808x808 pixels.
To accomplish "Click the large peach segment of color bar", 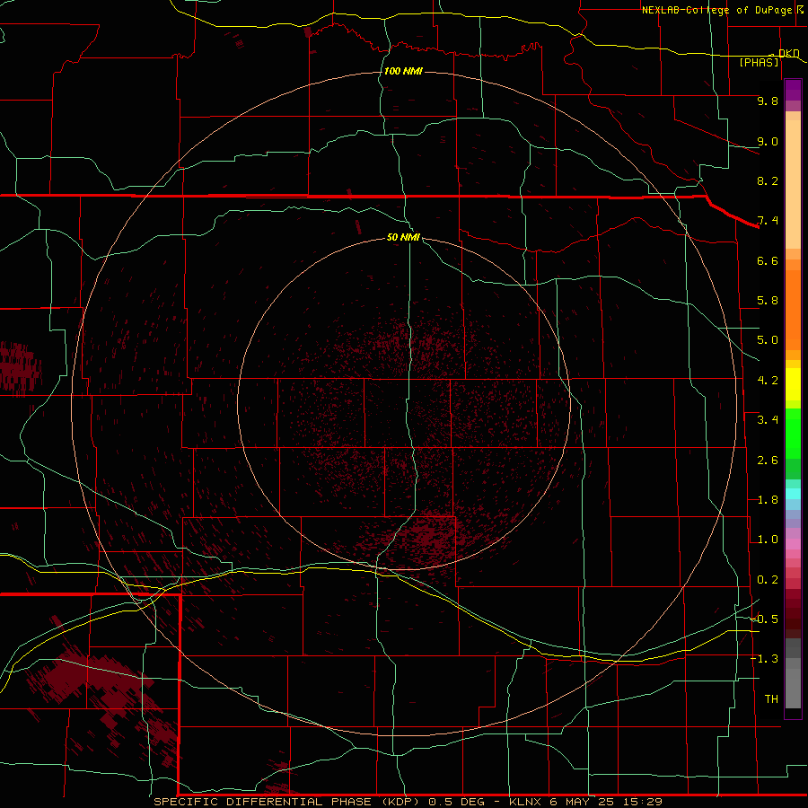I will [793, 184].
